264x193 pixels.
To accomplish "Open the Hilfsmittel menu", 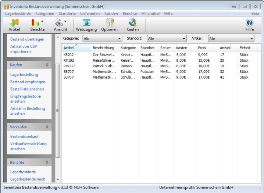I will click(150, 14).
